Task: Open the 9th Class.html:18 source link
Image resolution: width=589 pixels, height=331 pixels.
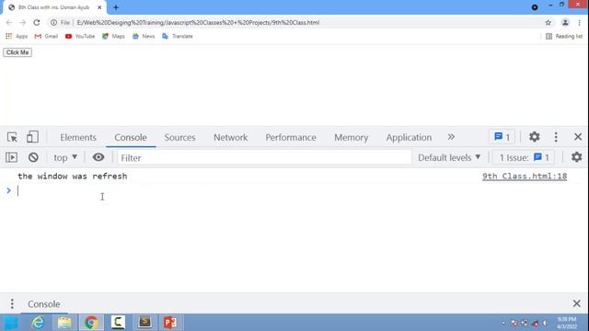Action: pyautogui.click(x=525, y=176)
